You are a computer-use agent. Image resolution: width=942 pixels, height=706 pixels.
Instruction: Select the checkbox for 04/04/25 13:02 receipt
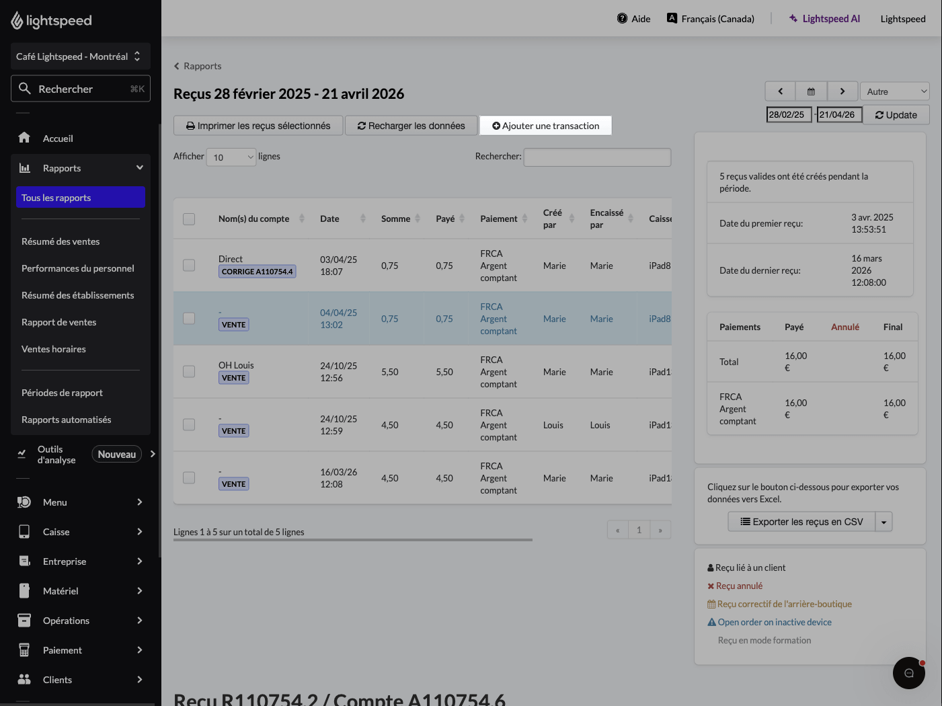189,319
